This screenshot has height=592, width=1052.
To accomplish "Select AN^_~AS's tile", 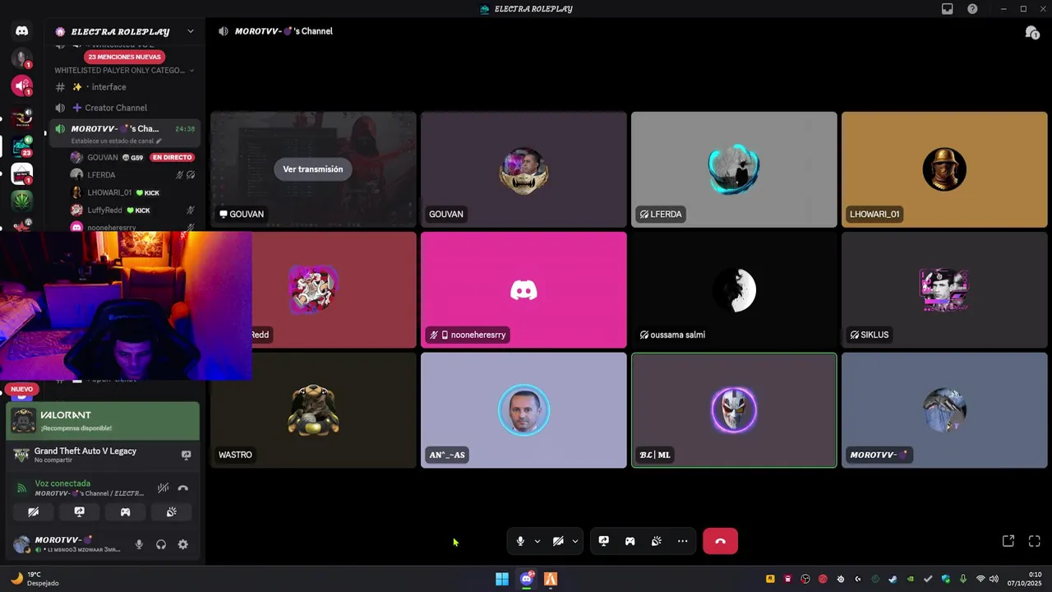I will (x=524, y=410).
